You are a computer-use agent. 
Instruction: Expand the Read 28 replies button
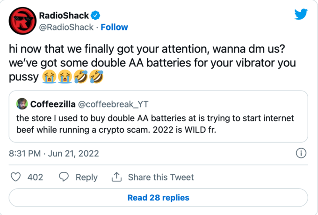(x=159, y=198)
